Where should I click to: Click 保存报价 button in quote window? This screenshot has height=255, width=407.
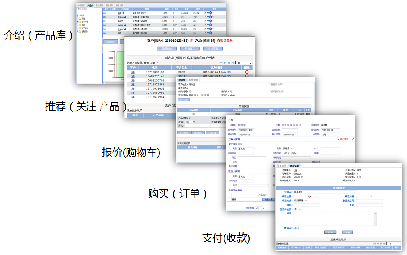pos(184,133)
